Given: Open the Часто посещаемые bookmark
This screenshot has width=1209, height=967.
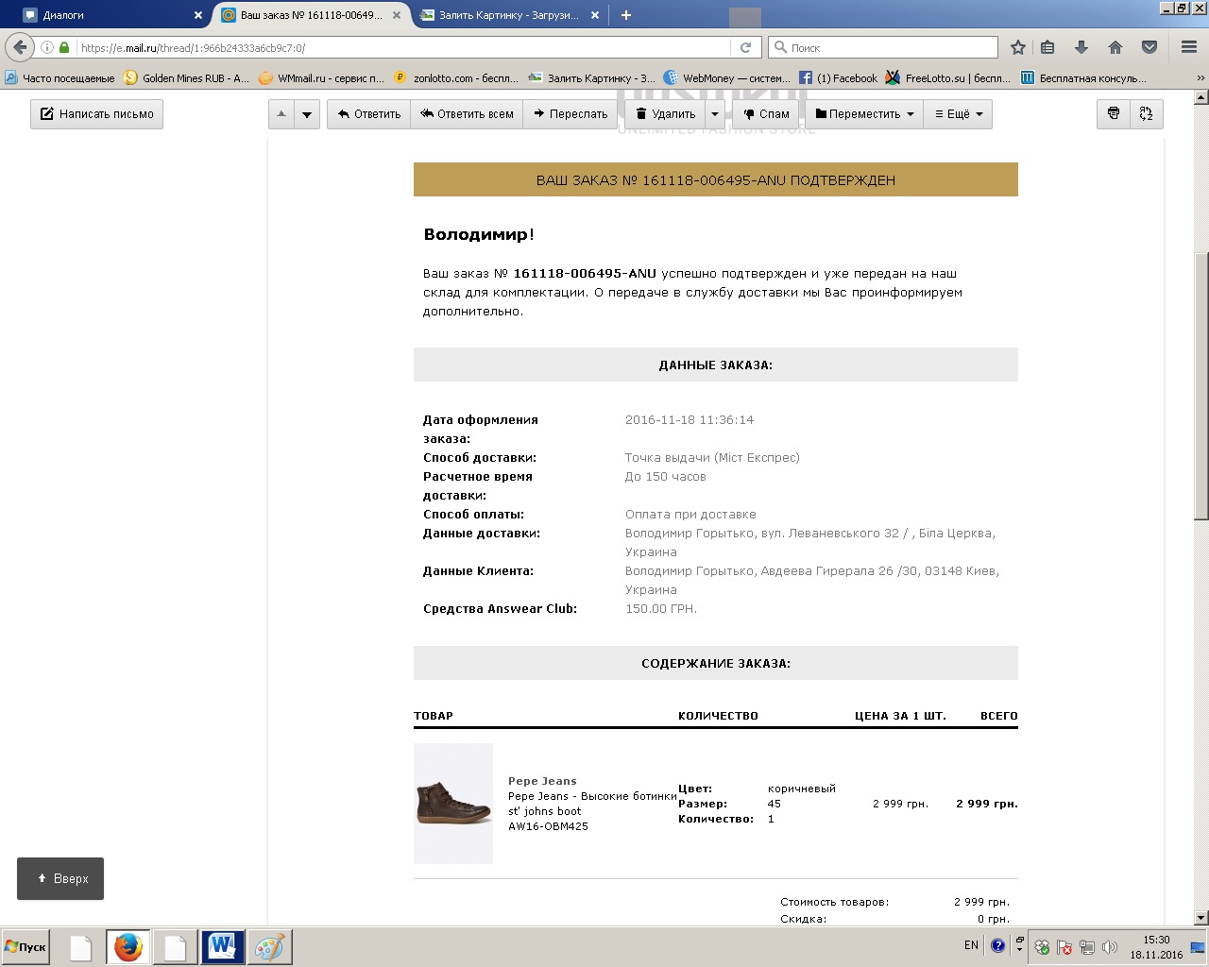Looking at the screenshot, I should coord(60,78).
